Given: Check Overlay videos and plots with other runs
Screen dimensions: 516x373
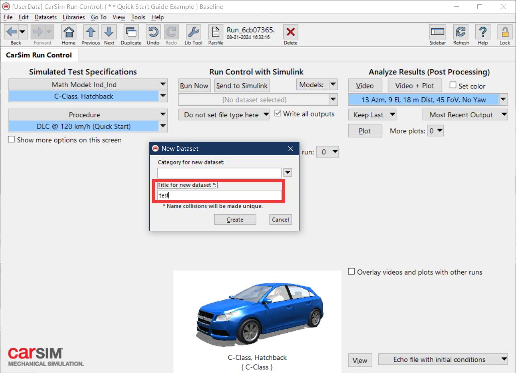Looking at the screenshot, I should tap(351, 271).
